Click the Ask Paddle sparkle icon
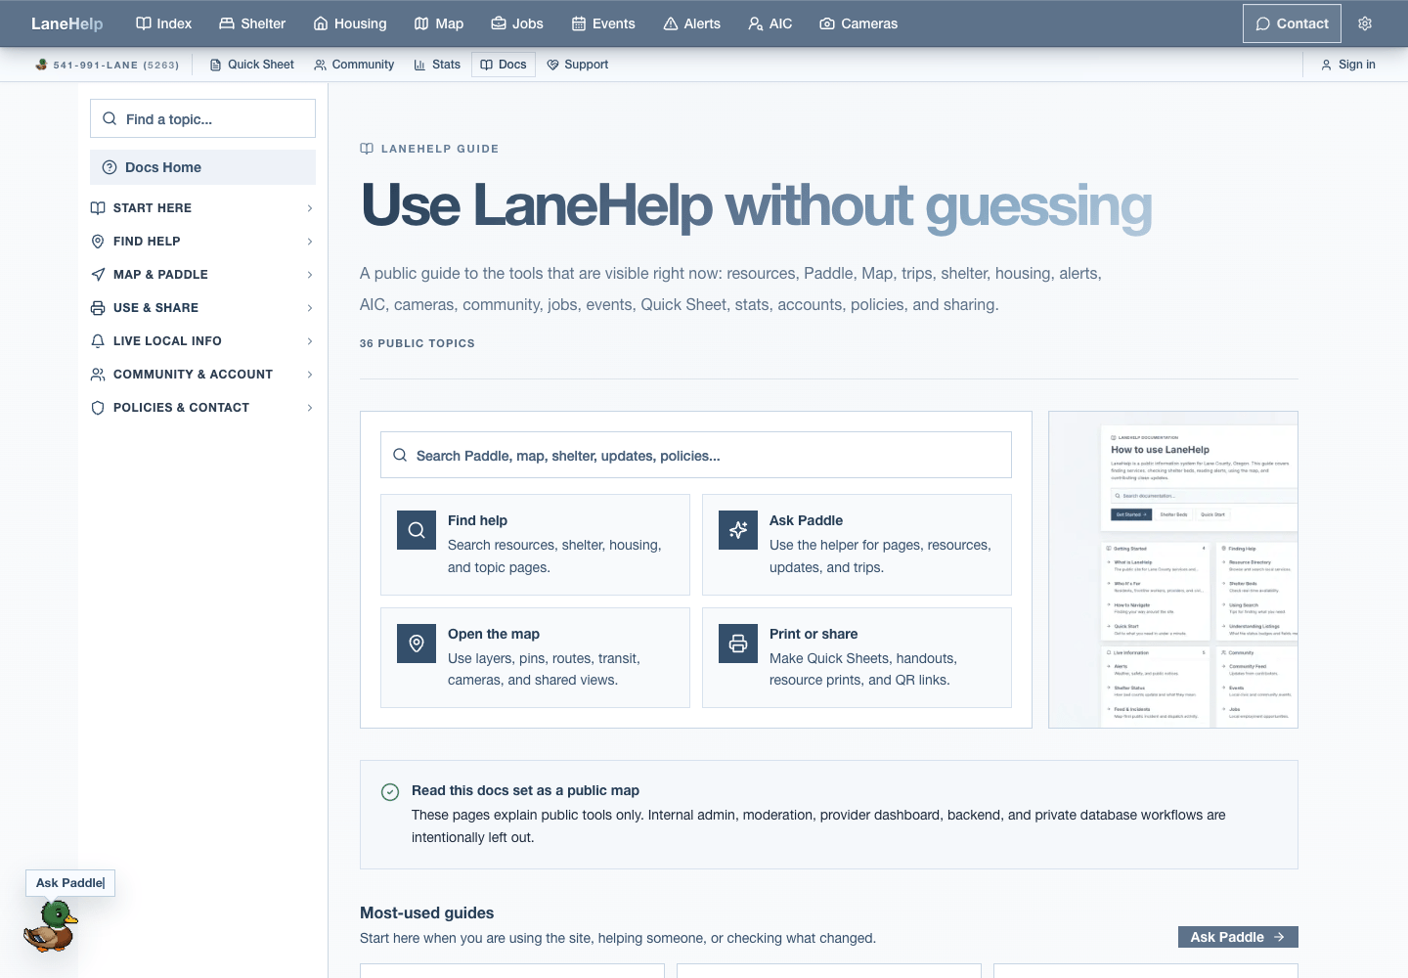Image resolution: width=1408 pixels, height=978 pixels. 738,530
